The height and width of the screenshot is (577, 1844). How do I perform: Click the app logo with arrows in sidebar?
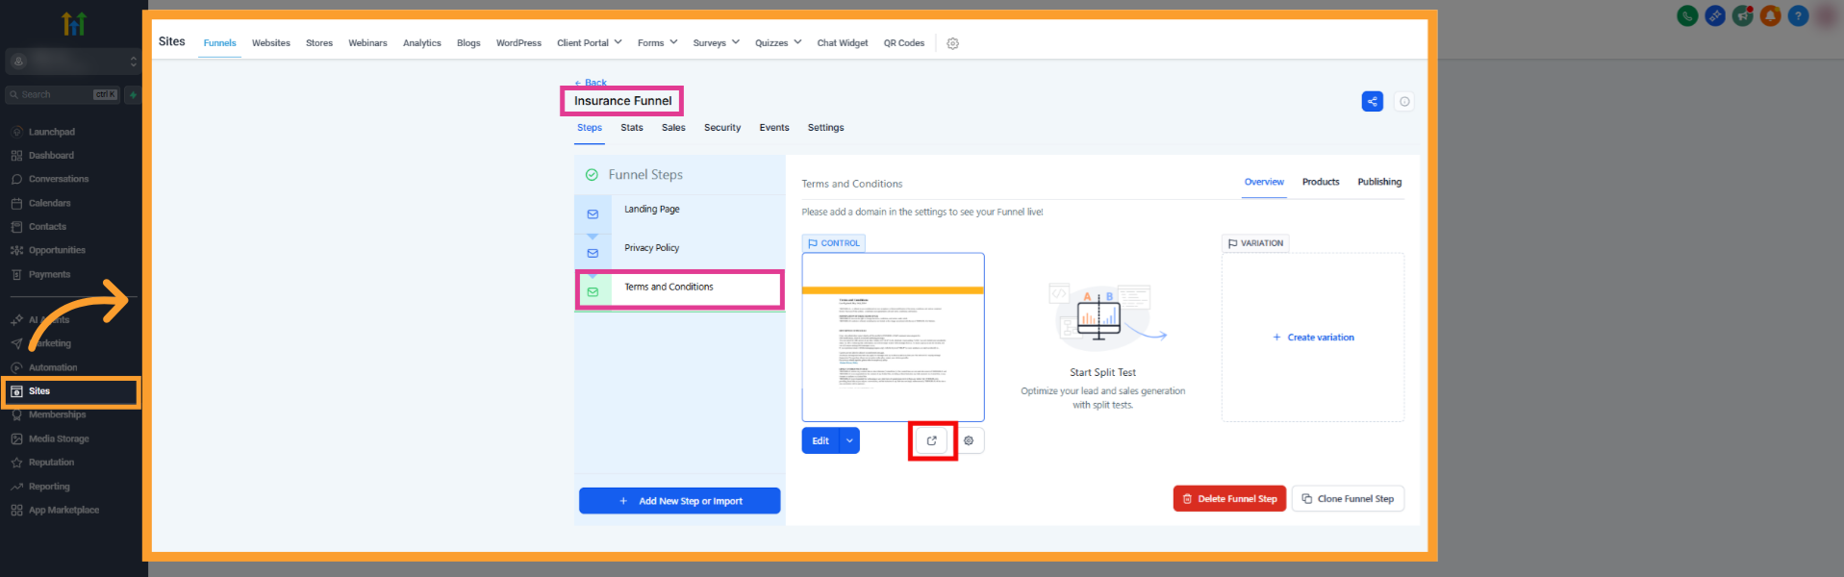(x=74, y=23)
